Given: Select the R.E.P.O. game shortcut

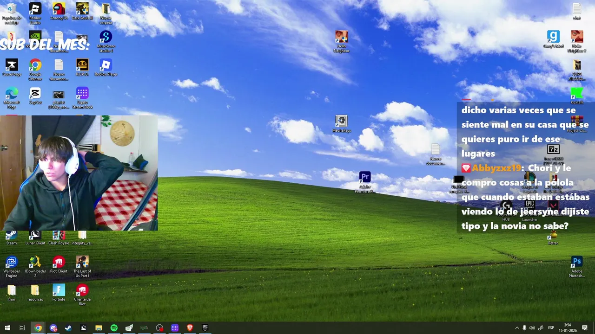Looking at the screenshot, I should pos(82,68).
